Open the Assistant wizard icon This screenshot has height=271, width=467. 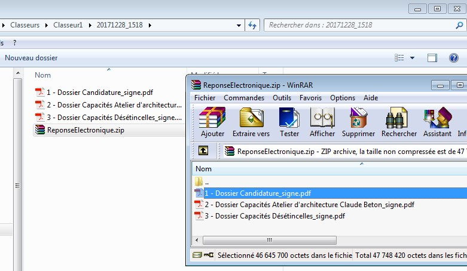(x=437, y=117)
